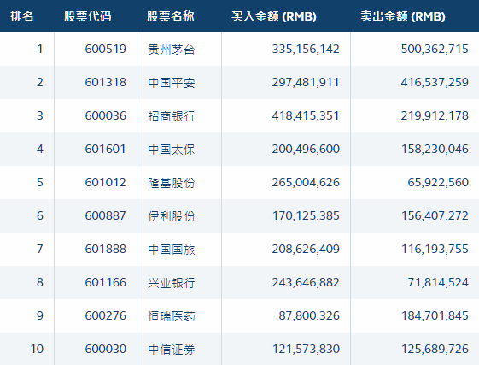Click buy amount 87,800,326
Viewport: 479px width, 365px height.
(309, 315)
